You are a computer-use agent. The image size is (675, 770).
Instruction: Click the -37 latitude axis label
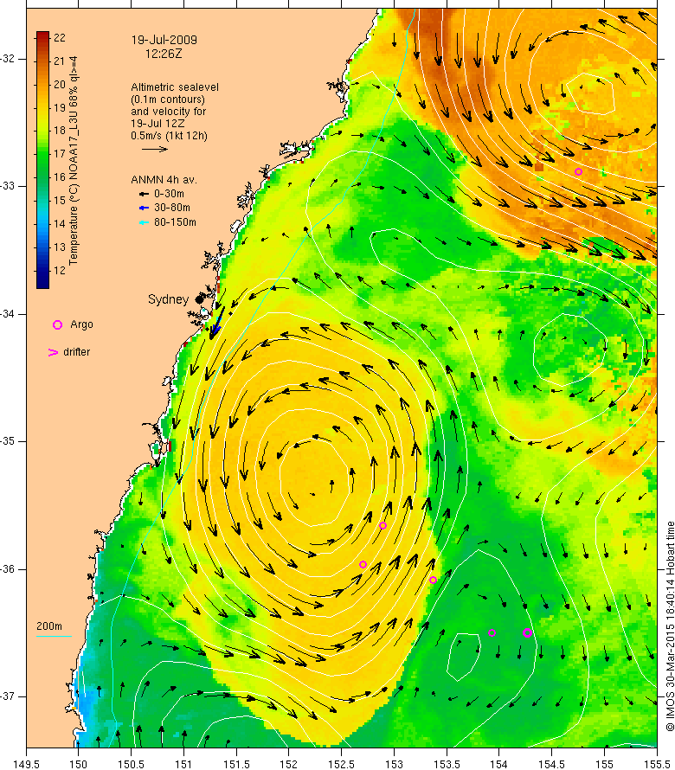(x=8, y=696)
